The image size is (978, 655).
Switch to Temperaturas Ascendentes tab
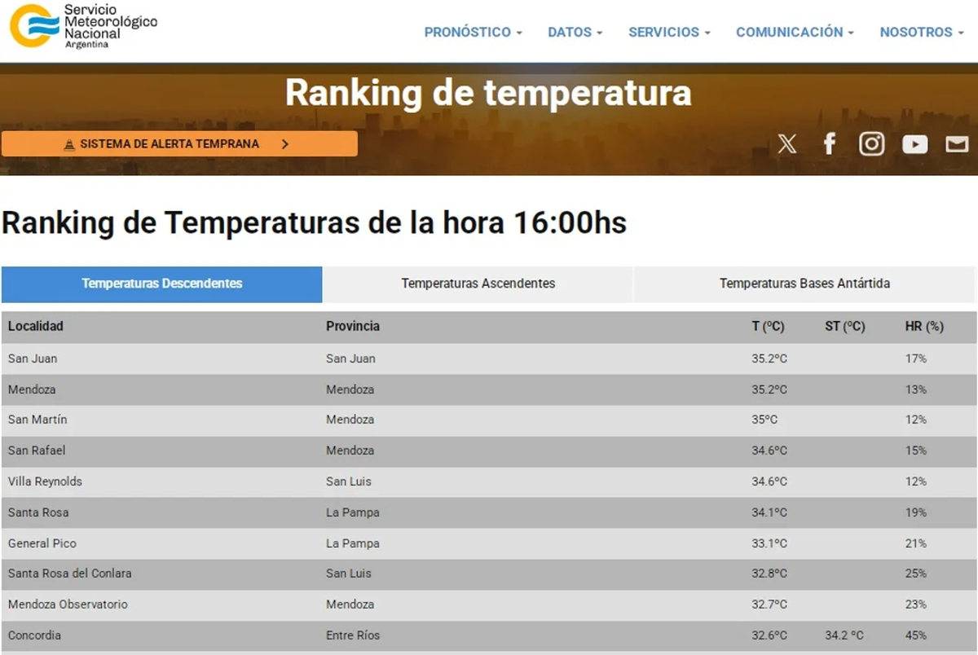[478, 284]
